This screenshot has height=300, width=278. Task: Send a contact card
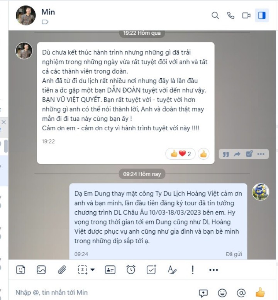110,270
